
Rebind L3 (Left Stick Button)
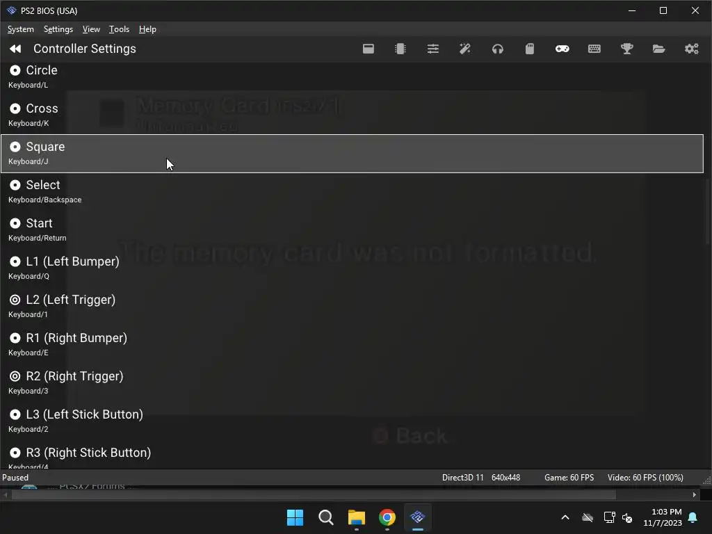coord(352,421)
